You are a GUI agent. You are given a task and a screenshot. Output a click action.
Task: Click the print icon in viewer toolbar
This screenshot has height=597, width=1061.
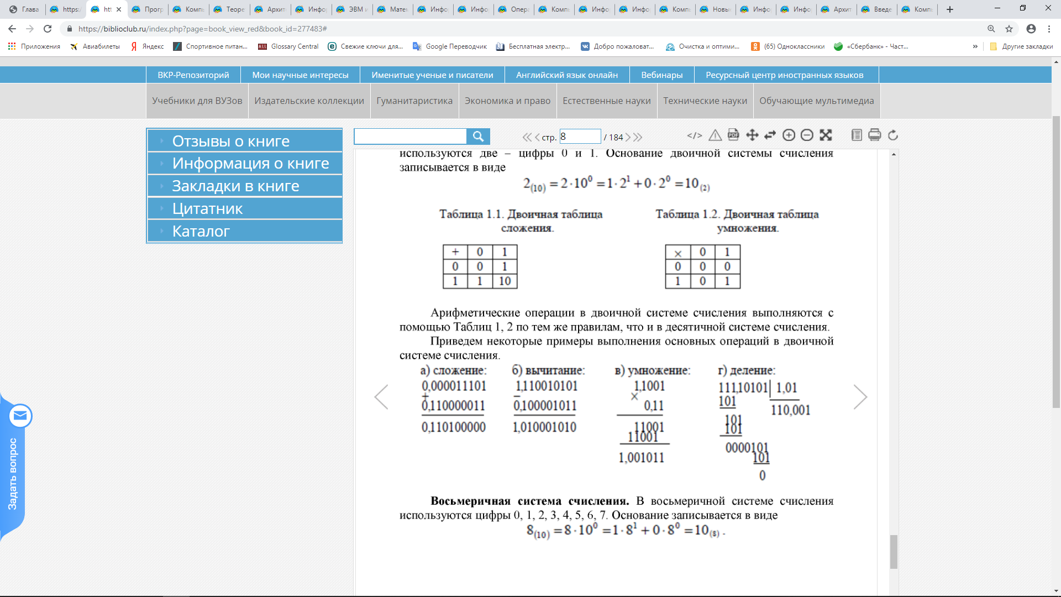pos(874,135)
